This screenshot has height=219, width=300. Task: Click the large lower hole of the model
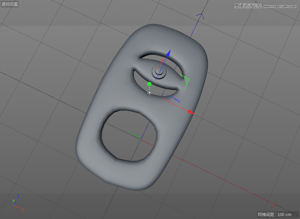(127, 132)
